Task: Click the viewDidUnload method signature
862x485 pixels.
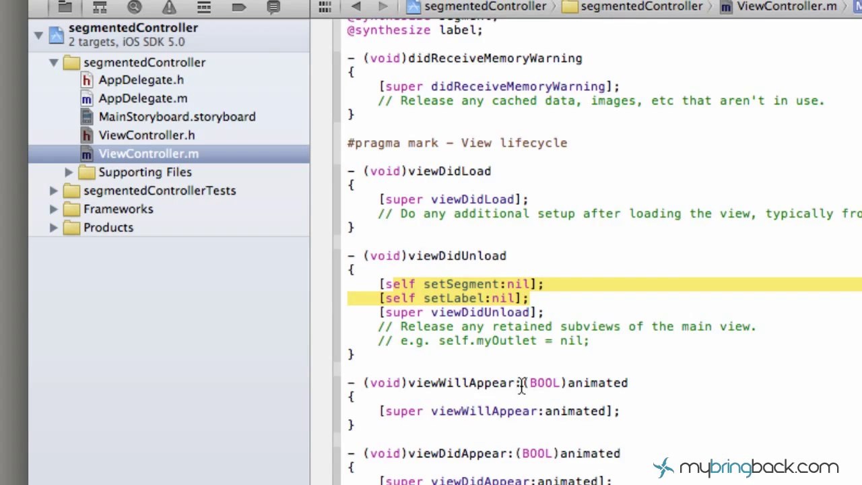Action: (427, 257)
